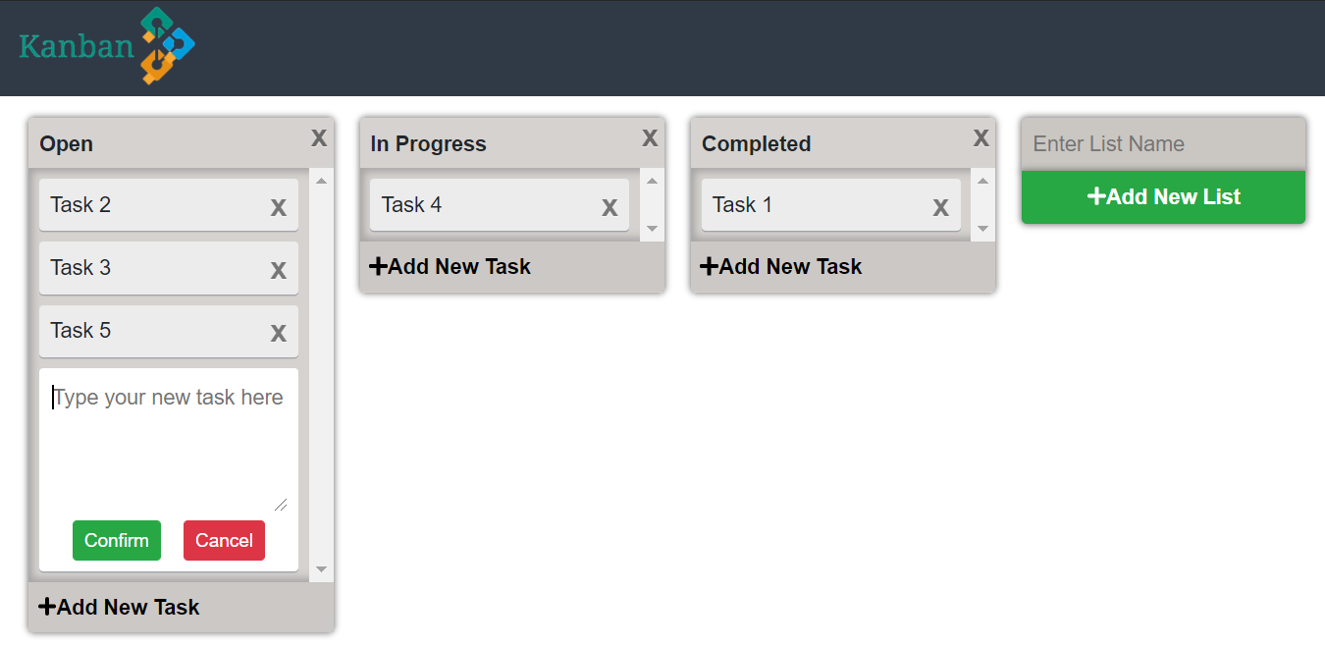The image size is (1325, 647).
Task: Delete the Completed list using X icon
Action: [x=980, y=137]
